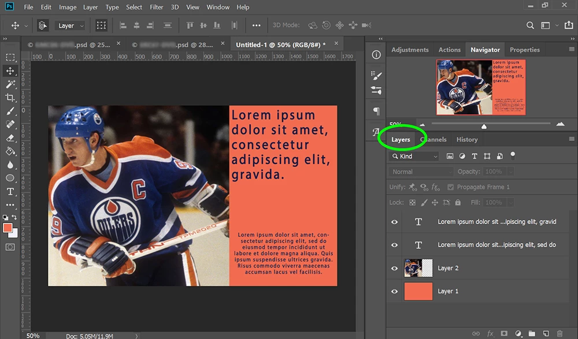Click the Navigator preview thumbnail

point(480,87)
